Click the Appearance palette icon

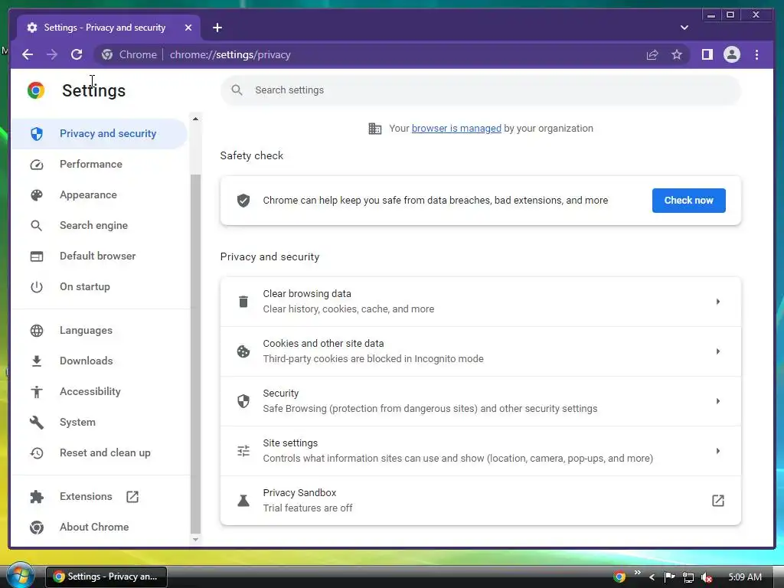coord(37,195)
